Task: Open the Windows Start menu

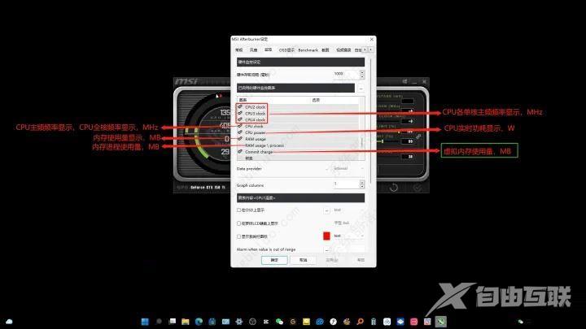Action: pyautogui.click(x=145, y=322)
